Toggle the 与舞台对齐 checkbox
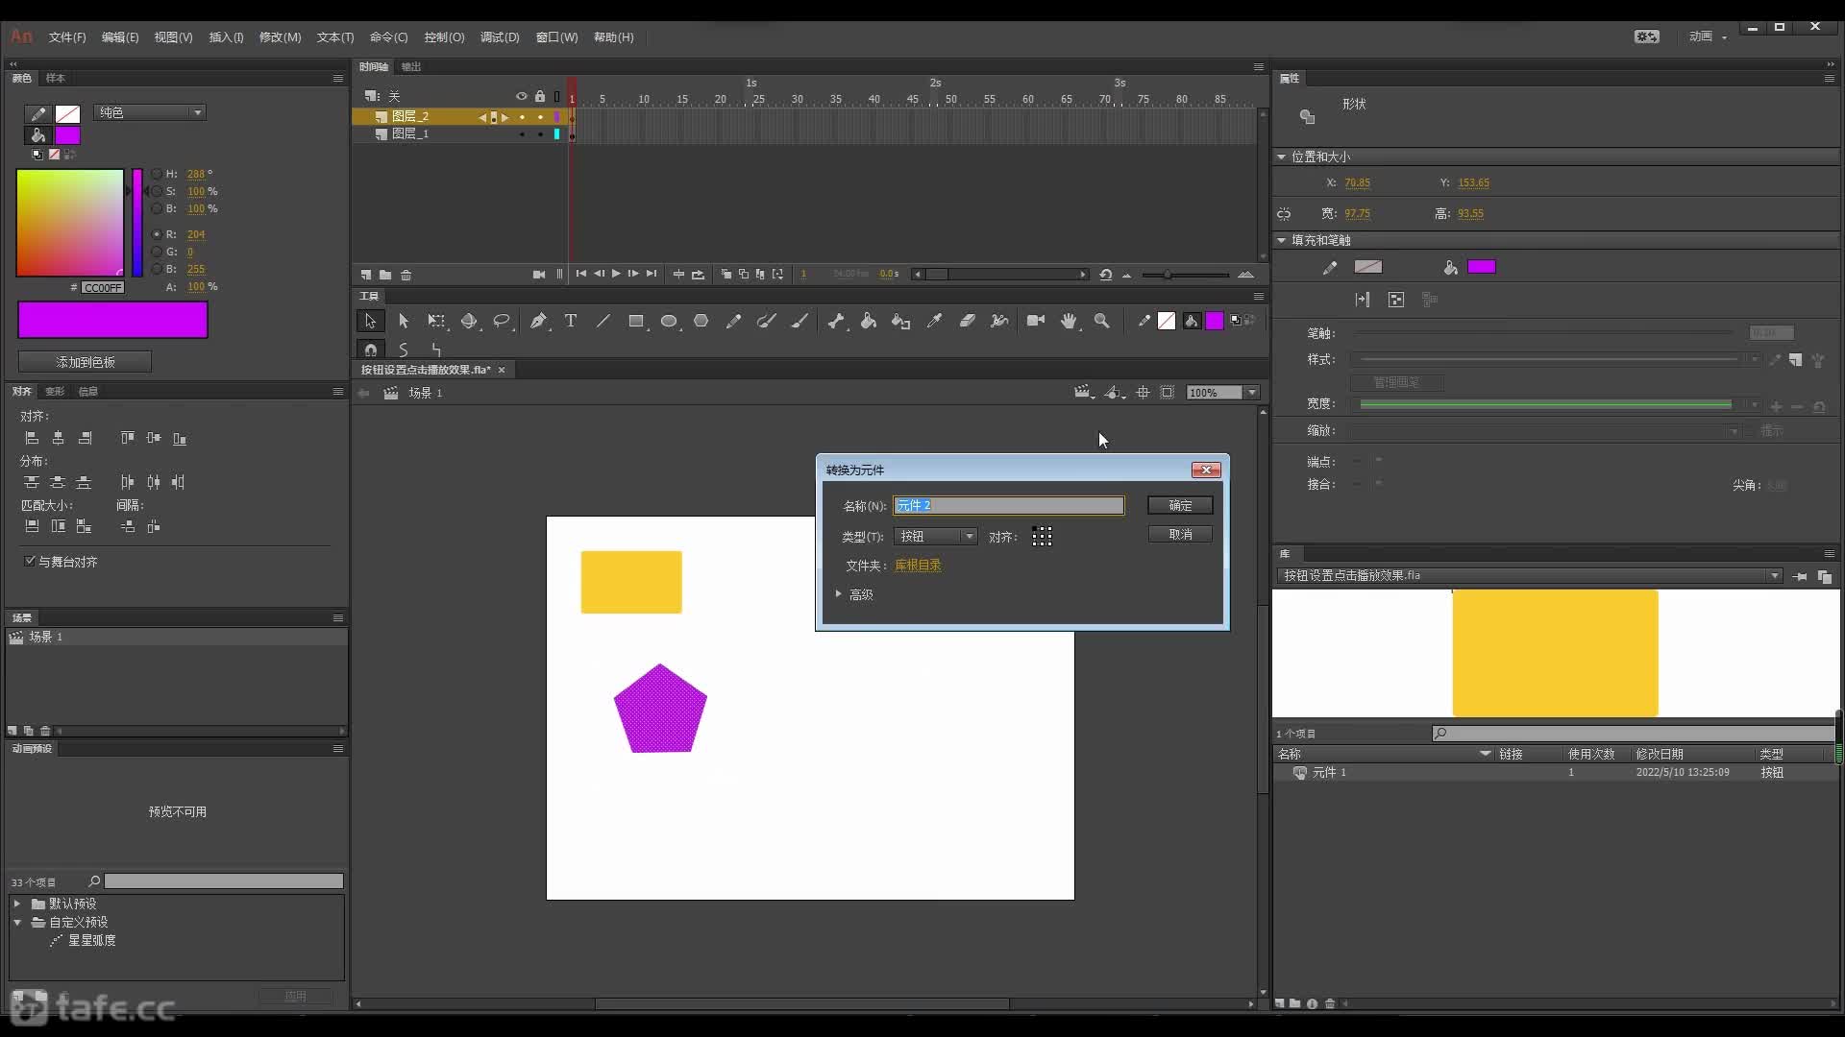The height and width of the screenshot is (1037, 1845). pyautogui.click(x=30, y=561)
